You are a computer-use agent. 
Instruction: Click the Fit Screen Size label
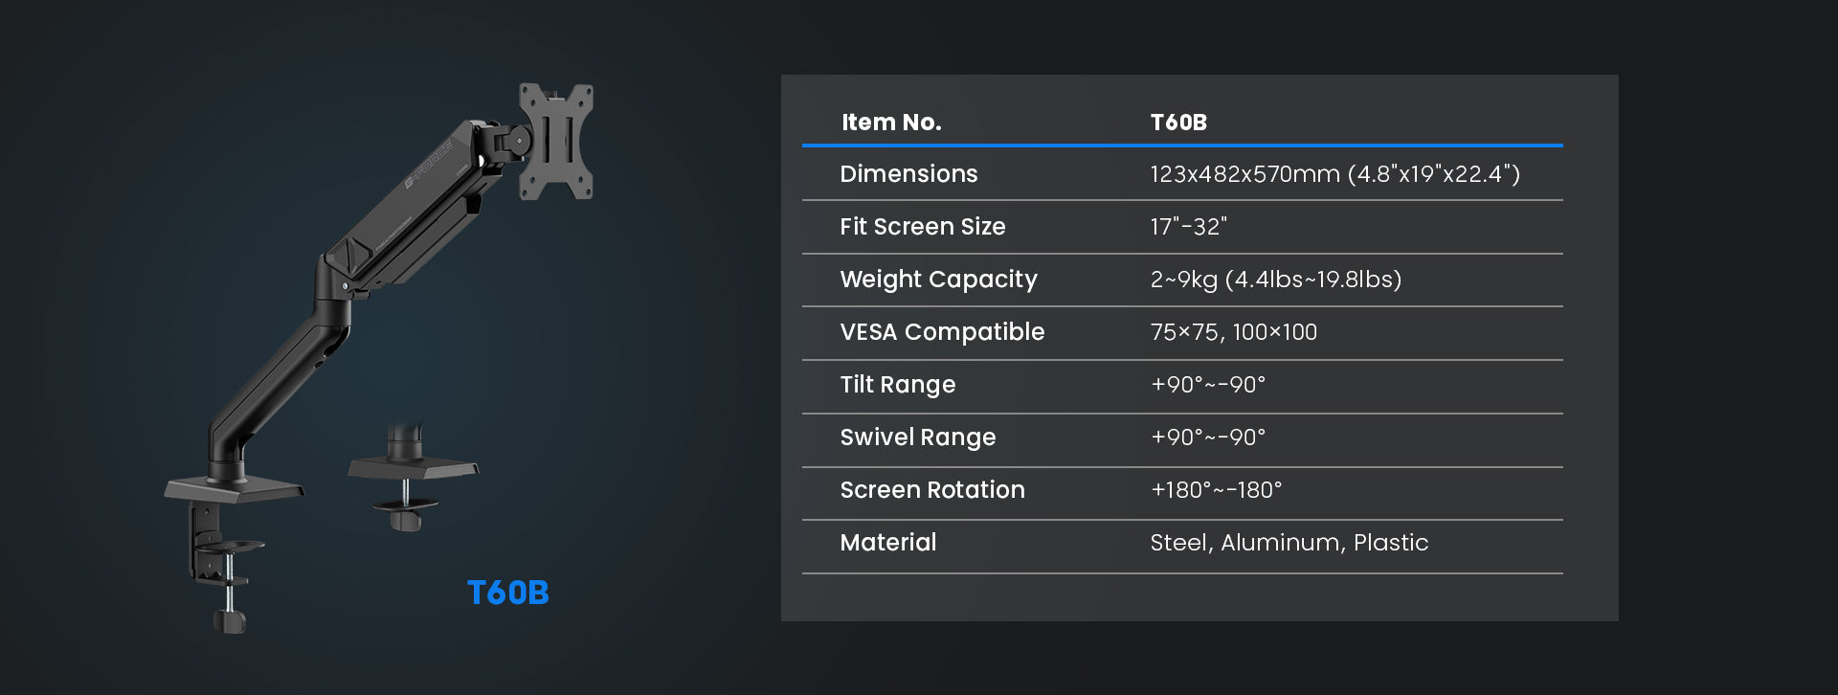922,227
